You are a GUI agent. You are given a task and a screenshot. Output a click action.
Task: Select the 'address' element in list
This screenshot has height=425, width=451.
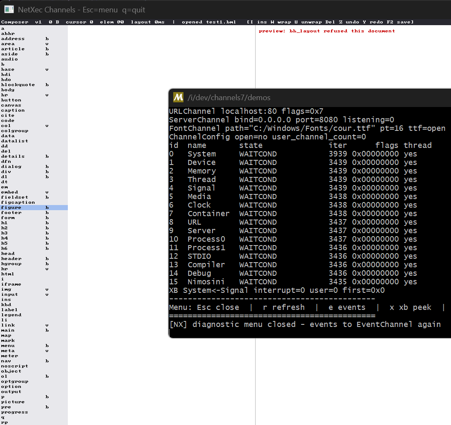34,39
